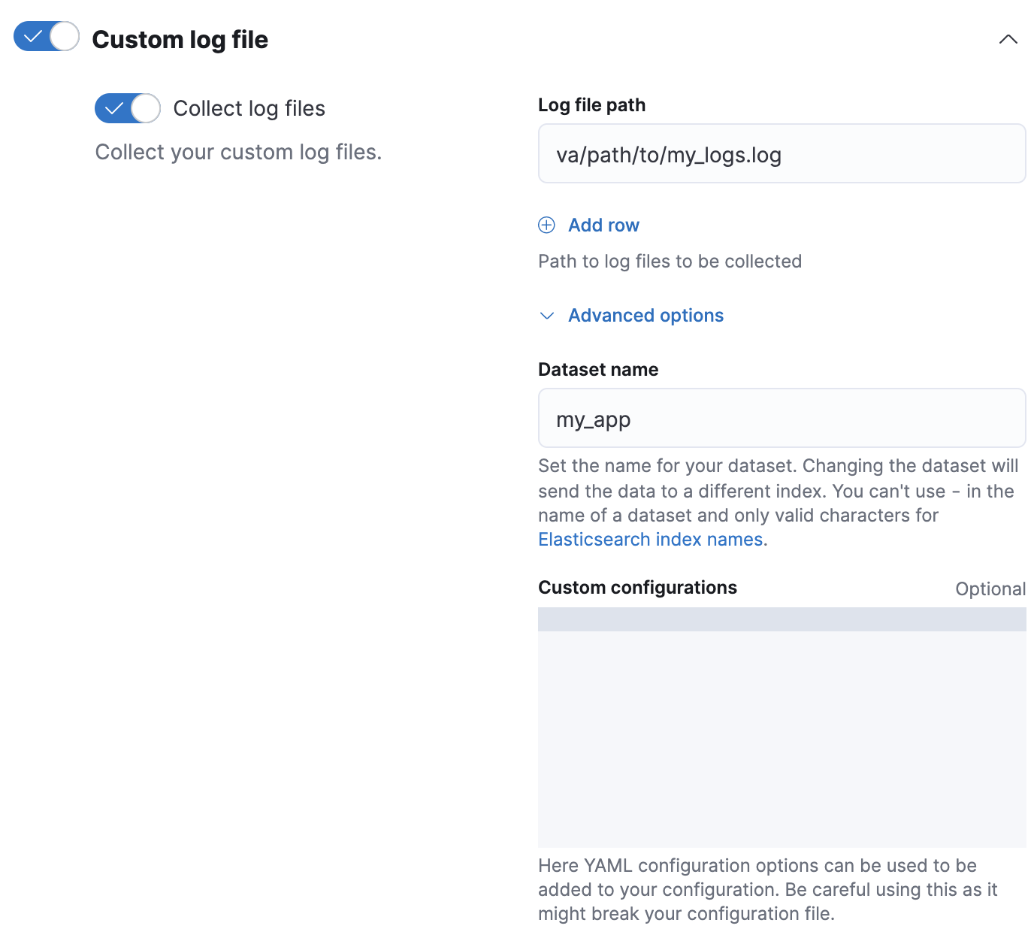
Task: Click the collapse chevron at top right
Action: point(1008,39)
